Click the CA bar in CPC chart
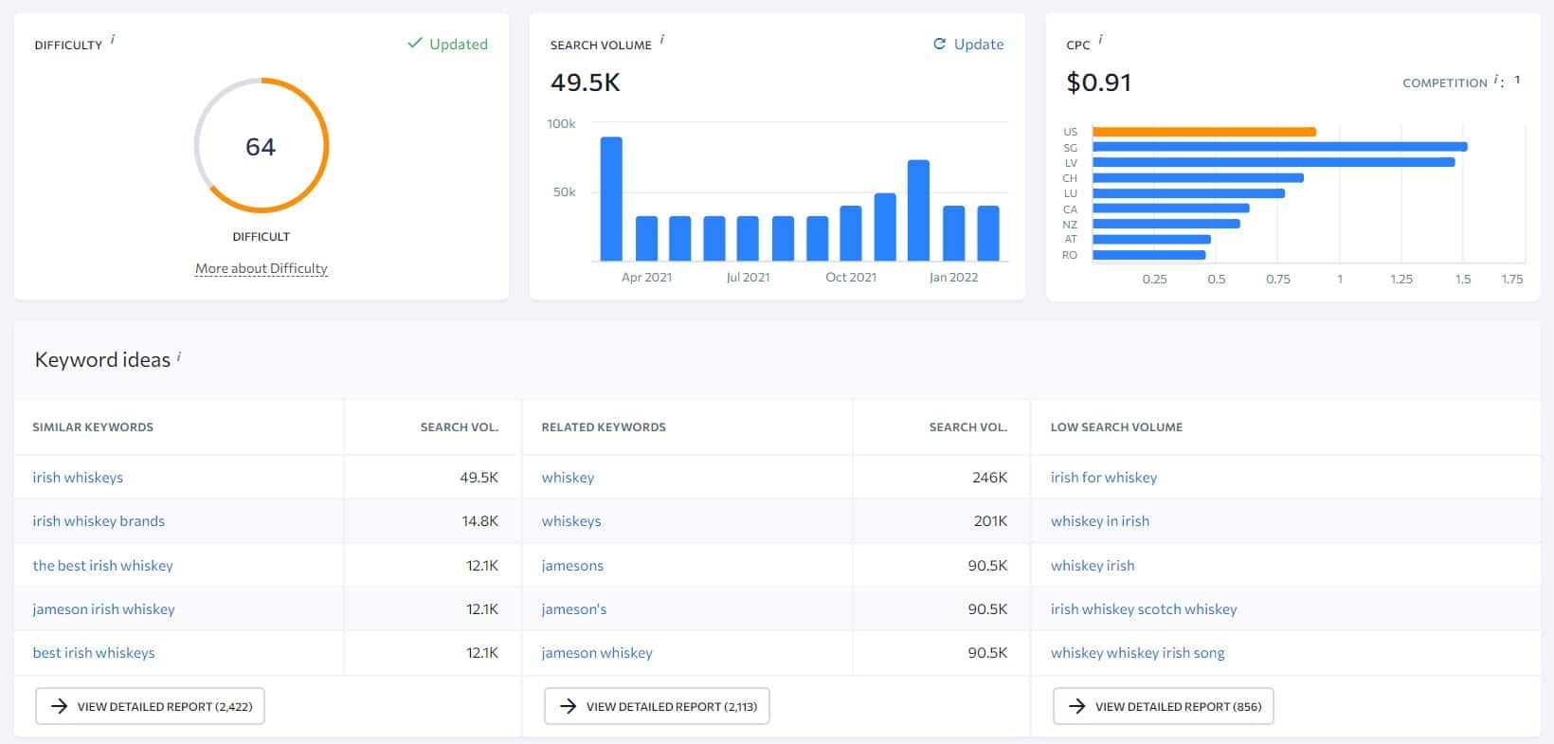 click(1171, 209)
